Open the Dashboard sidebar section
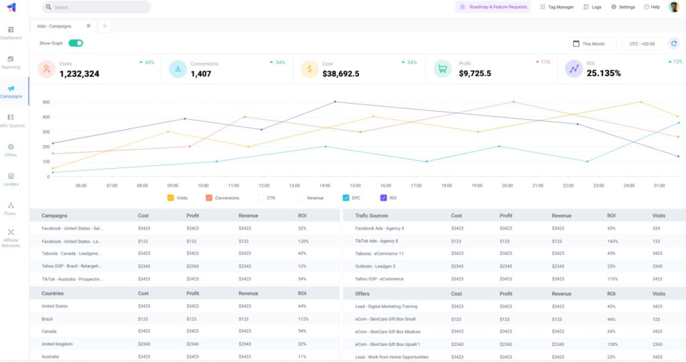The height and width of the screenshot is (362, 686). click(x=11, y=33)
